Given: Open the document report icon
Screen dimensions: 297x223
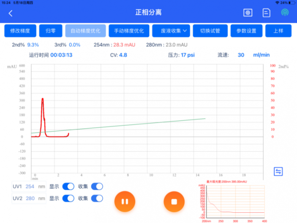Looking at the screenshot, I should click(x=266, y=13).
